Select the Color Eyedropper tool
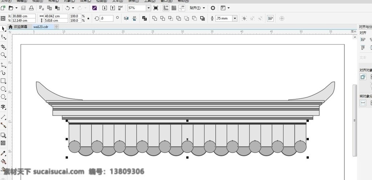Screen dimensions: 372x180 pos(3,153)
